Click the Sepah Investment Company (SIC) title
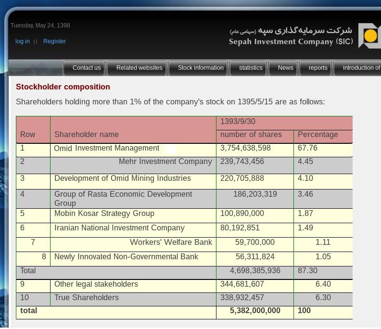381x329 pixels. tap(291, 41)
